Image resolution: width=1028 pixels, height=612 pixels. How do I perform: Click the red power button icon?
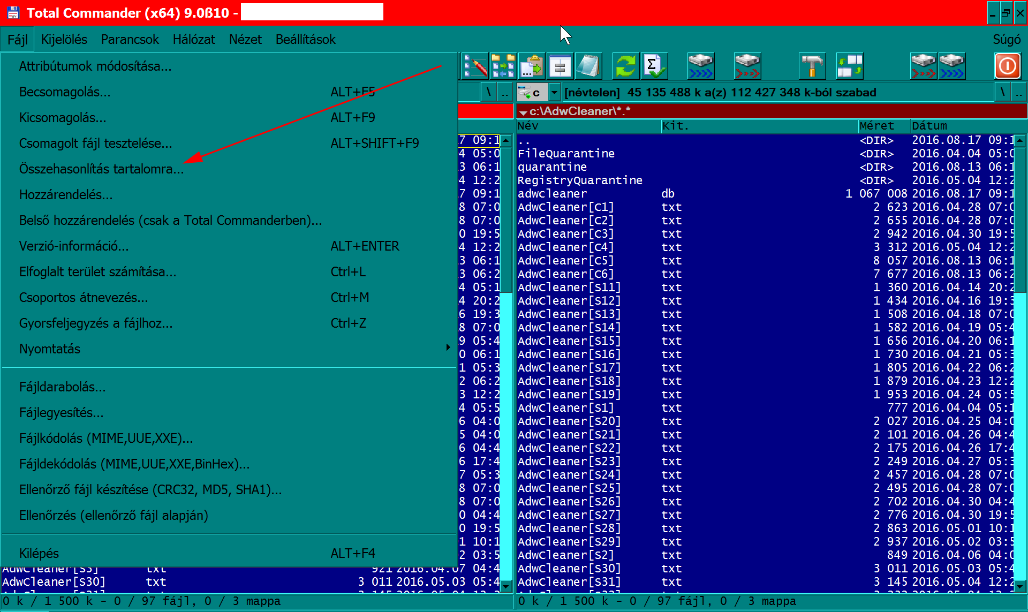1008,66
